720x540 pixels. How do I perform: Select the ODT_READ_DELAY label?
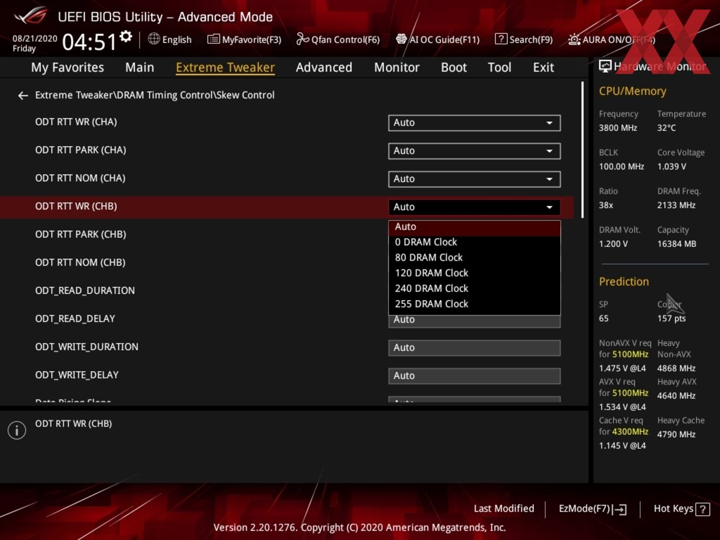(x=75, y=319)
